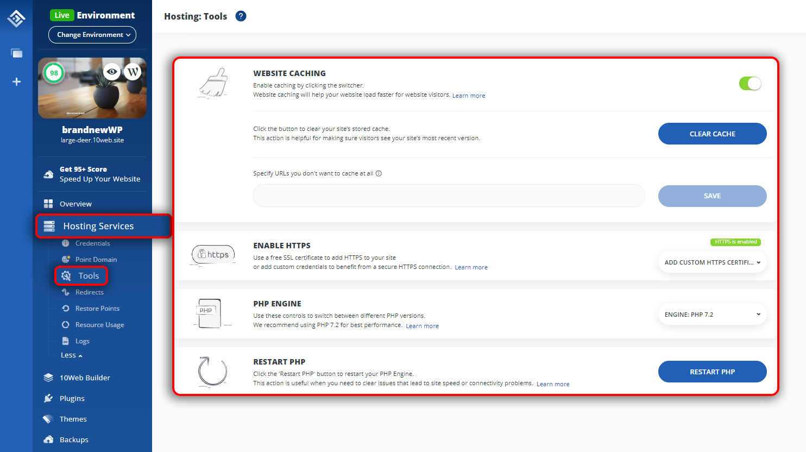Viewport: 806px width, 452px height.
Task: Toggle the Website Caching switch off
Action: [750, 83]
